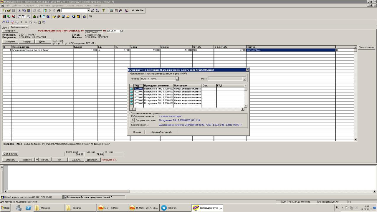Click the binoculars Find icon

pyautogui.click(x=59, y=11)
